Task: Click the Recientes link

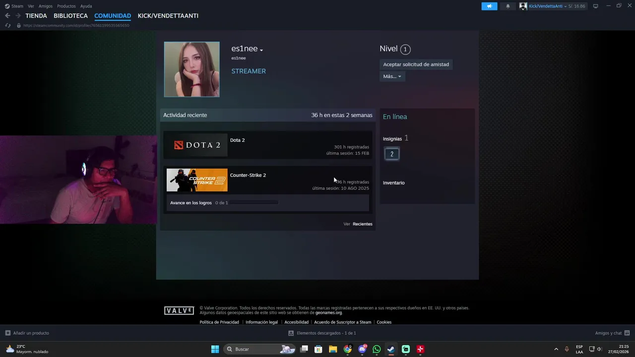Action: click(x=363, y=224)
